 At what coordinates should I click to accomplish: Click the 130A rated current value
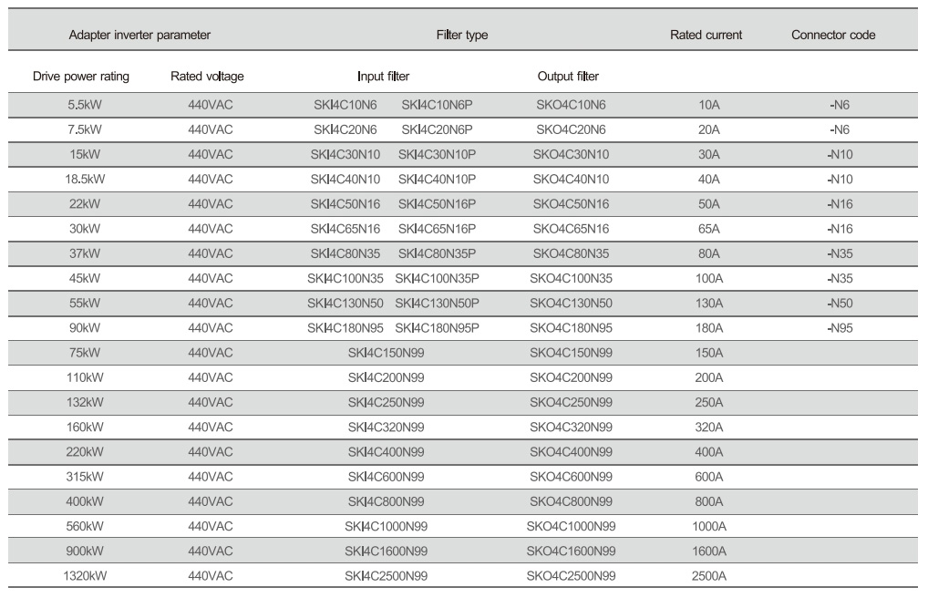click(x=709, y=304)
